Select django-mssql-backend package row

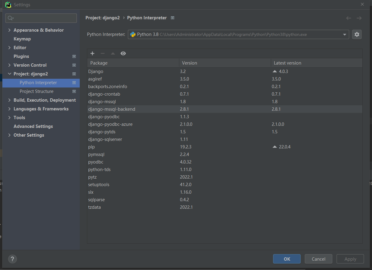(x=225, y=109)
